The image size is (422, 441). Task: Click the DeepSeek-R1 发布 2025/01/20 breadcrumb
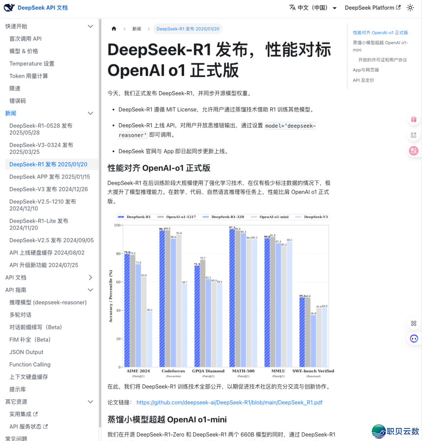pyautogui.click(x=188, y=29)
